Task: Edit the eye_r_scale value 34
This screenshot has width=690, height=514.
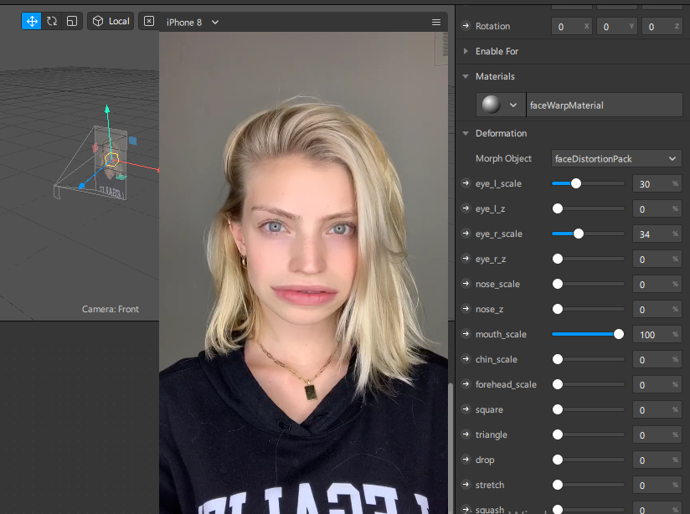Action: pos(657,234)
